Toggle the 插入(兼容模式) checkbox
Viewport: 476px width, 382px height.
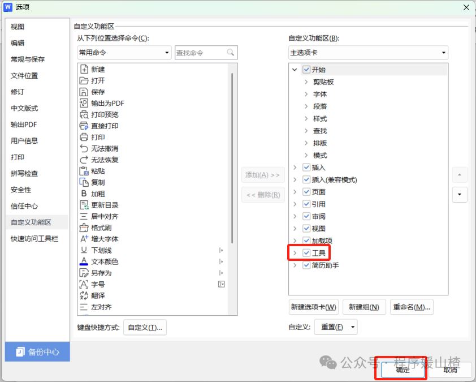click(x=306, y=179)
